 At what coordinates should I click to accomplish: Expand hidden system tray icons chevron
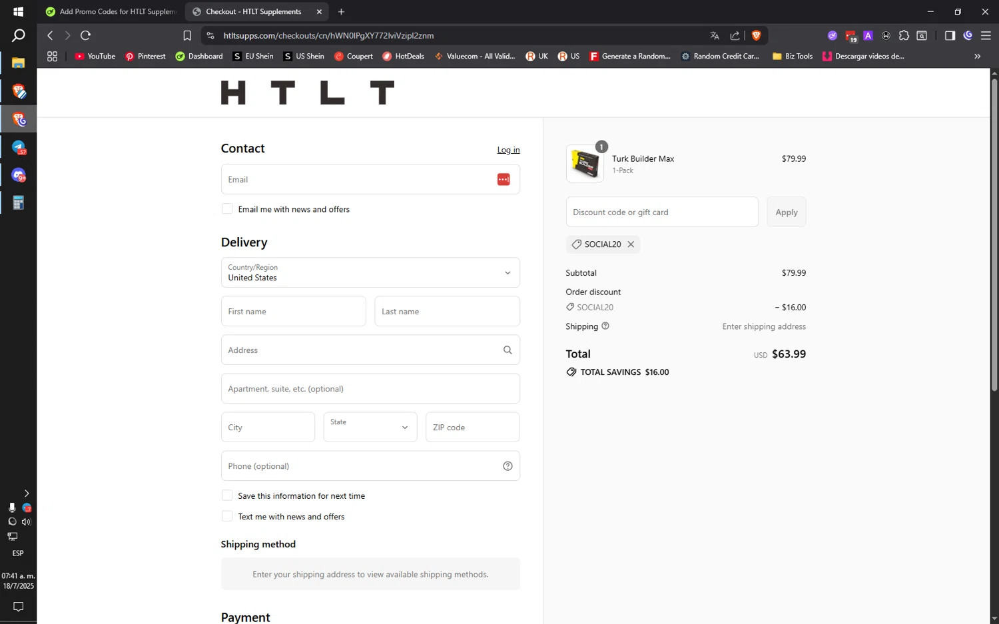[x=27, y=493]
